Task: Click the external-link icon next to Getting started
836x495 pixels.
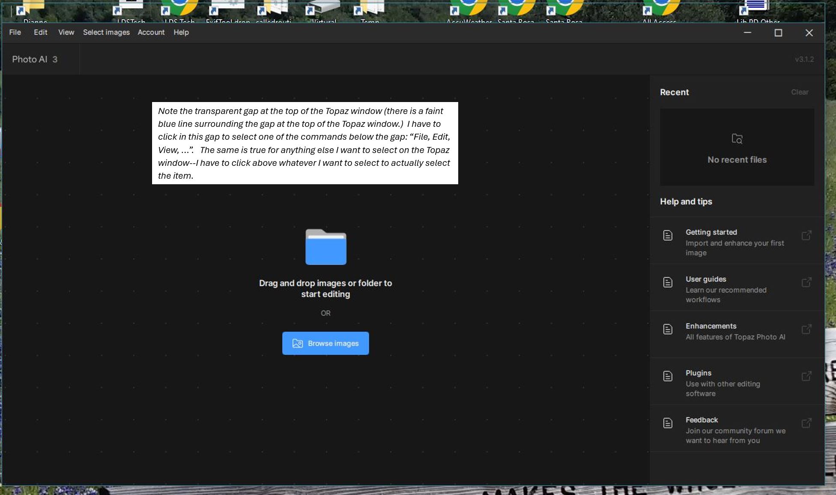Action: click(806, 235)
